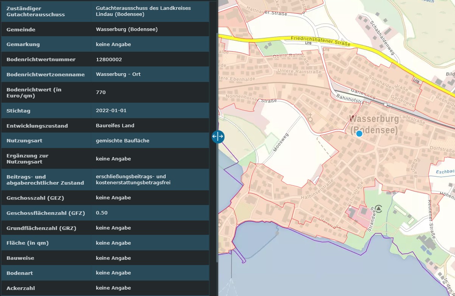The width and height of the screenshot is (455, 296).
Task: Click the Entwicklungszustand value Baureifes Land
Action: [x=115, y=125]
